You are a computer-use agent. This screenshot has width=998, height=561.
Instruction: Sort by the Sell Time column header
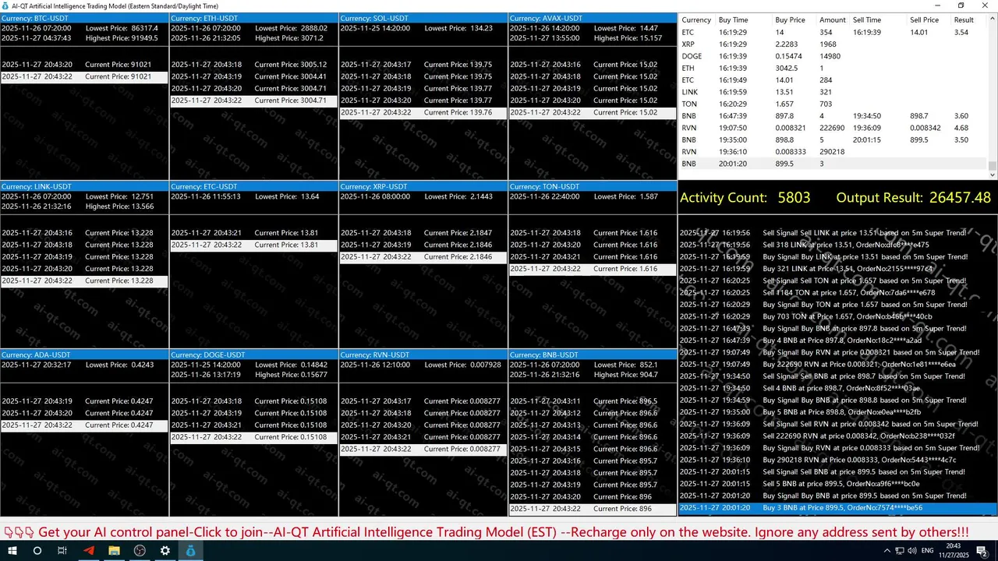(x=867, y=20)
